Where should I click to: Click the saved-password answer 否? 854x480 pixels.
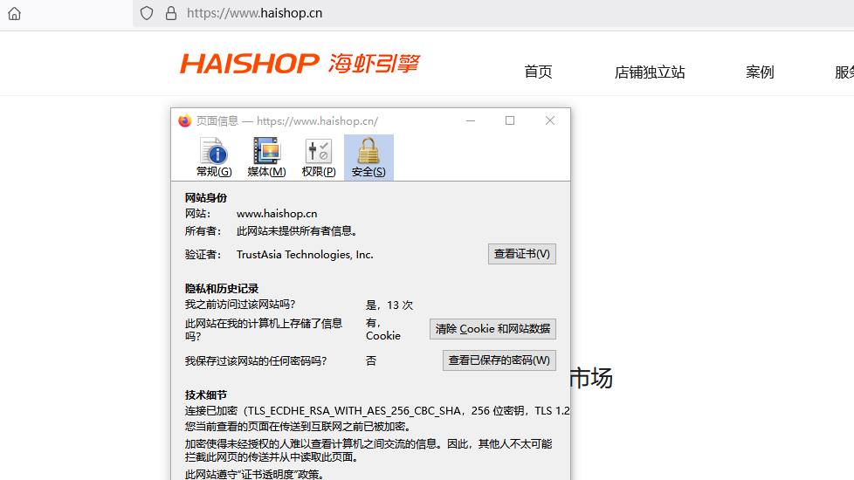point(371,360)
